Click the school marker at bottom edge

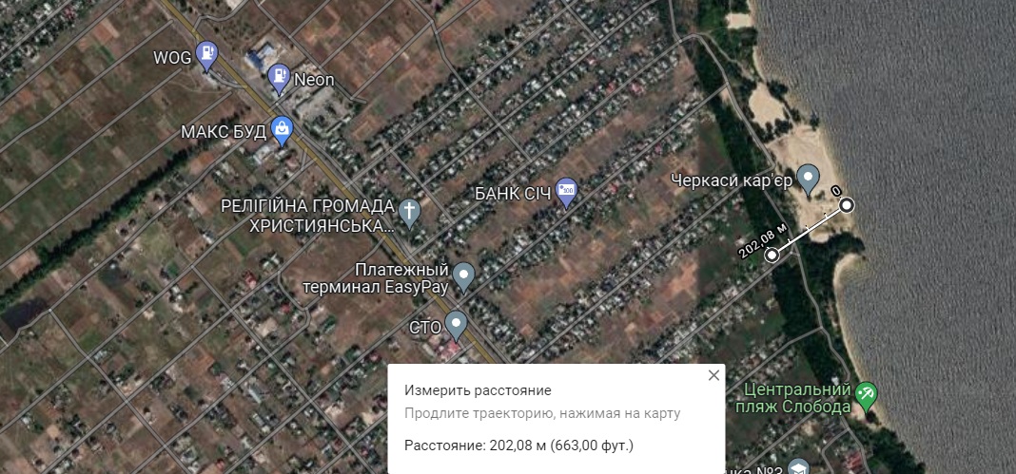[802, 468]
